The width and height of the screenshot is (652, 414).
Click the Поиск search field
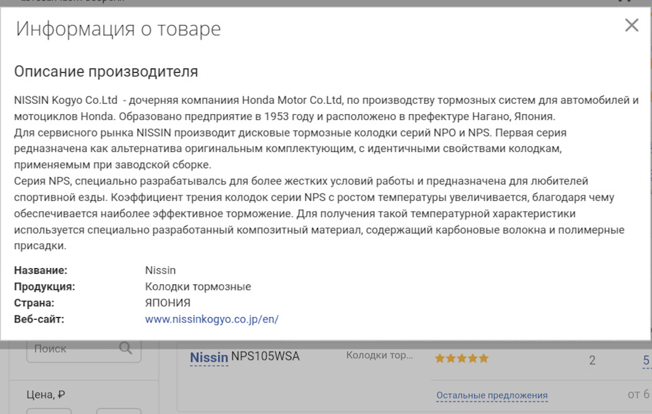point(84,350)
